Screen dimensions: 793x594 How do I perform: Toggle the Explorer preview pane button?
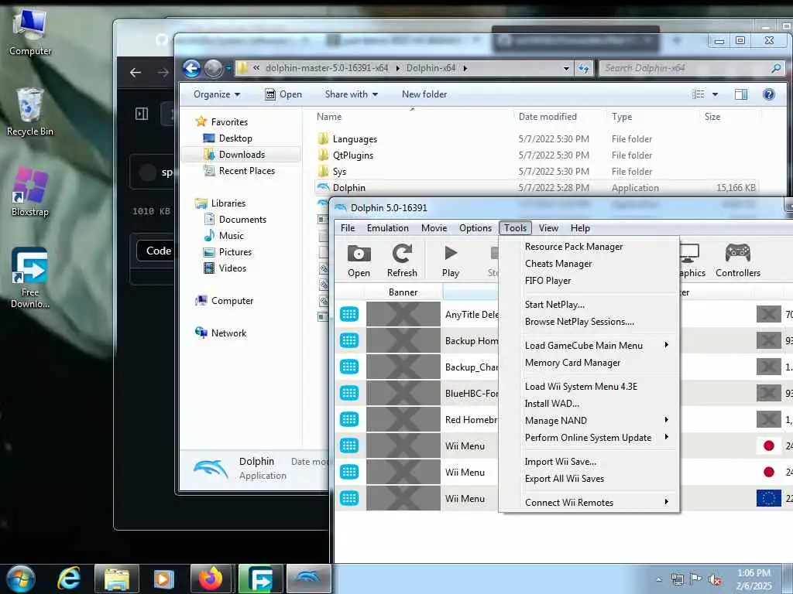click(741, 94)
